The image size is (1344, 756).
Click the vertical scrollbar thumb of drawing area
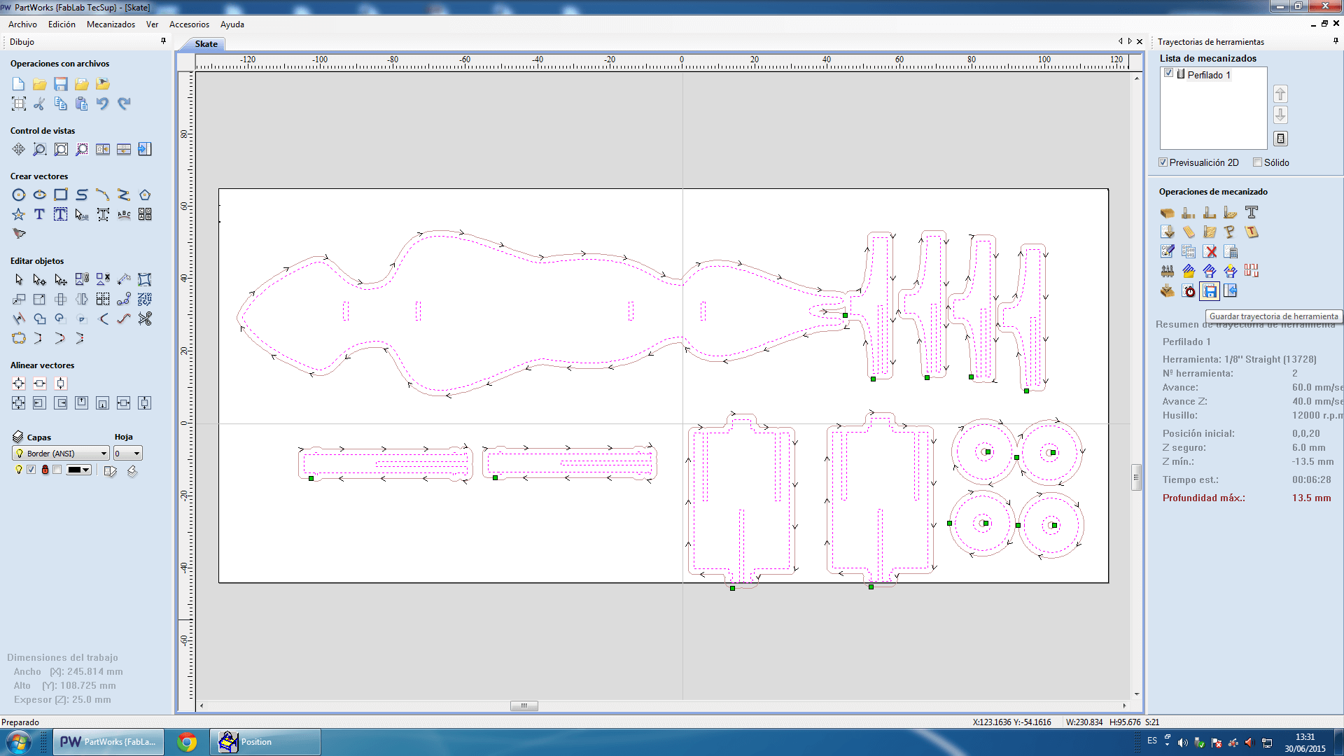(x=1136, y=477)
